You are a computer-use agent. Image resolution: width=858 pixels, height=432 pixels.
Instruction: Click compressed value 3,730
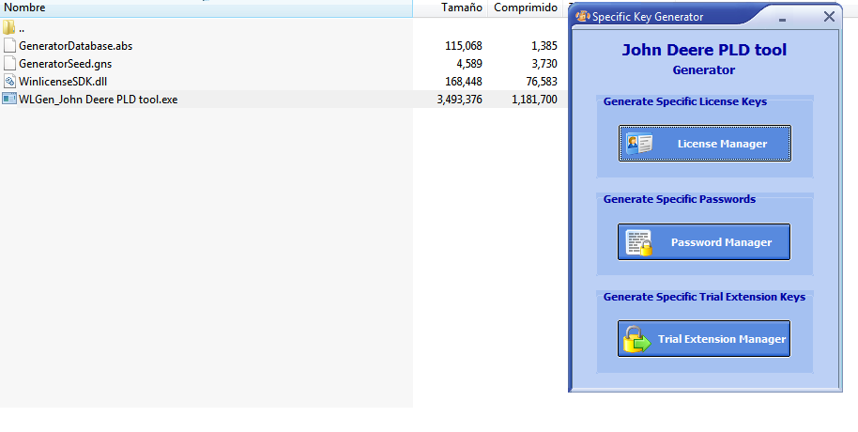point(544,64)
